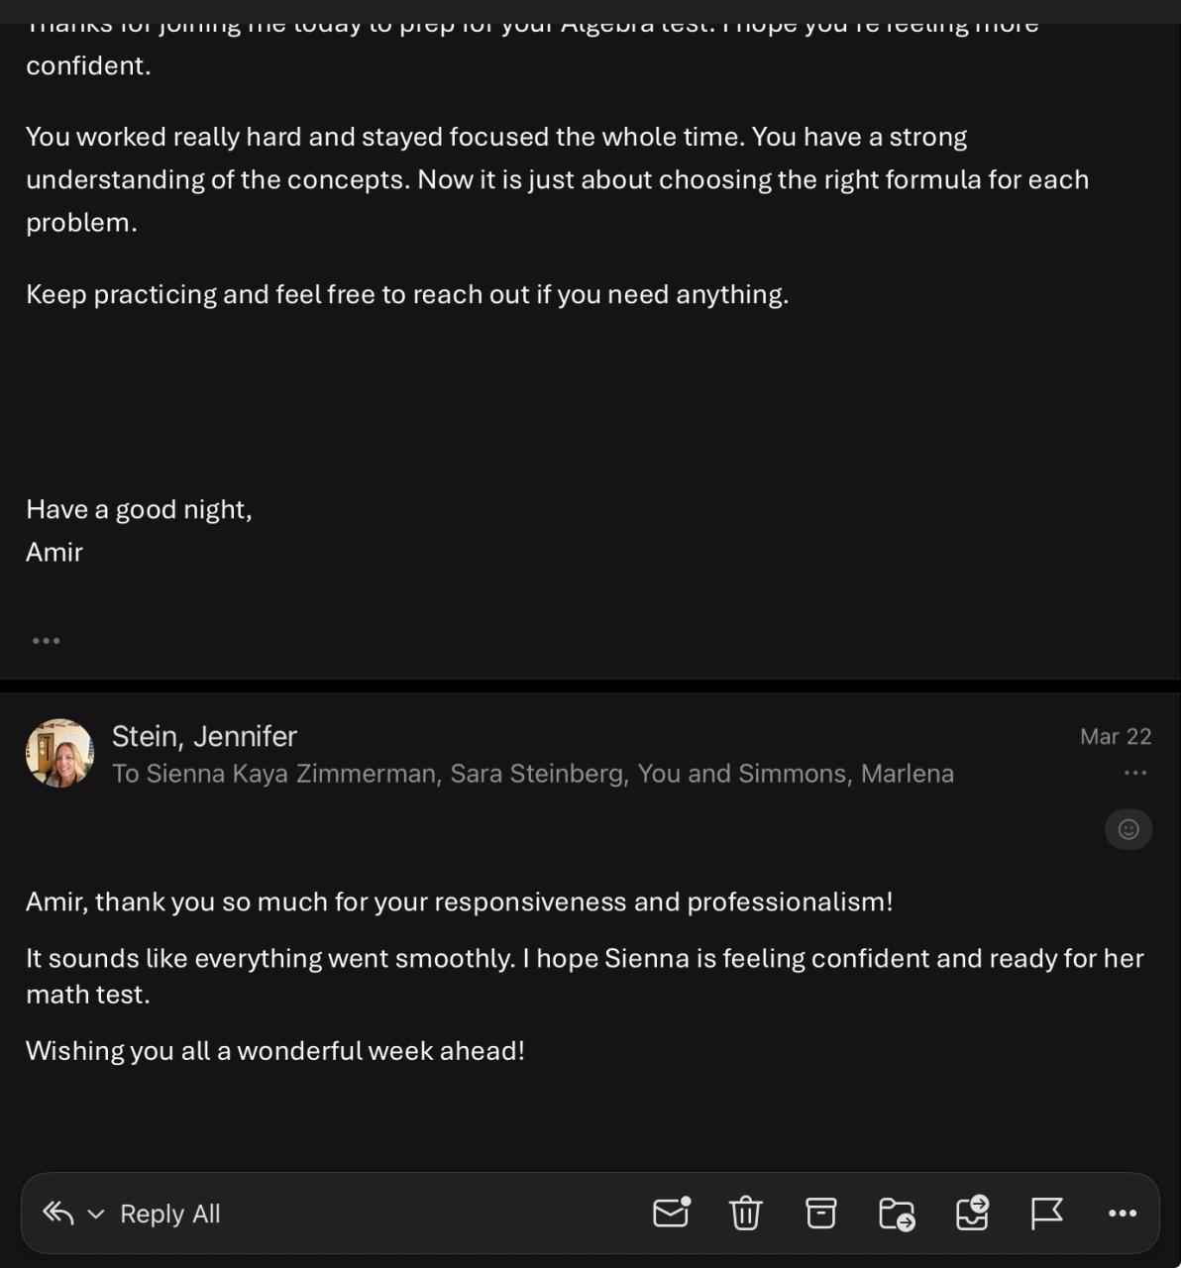This screenshot has width=1181, height=1268.
Task: Click the inbox arrow icon in the toolbar
Action: (x=972, y=1213)
